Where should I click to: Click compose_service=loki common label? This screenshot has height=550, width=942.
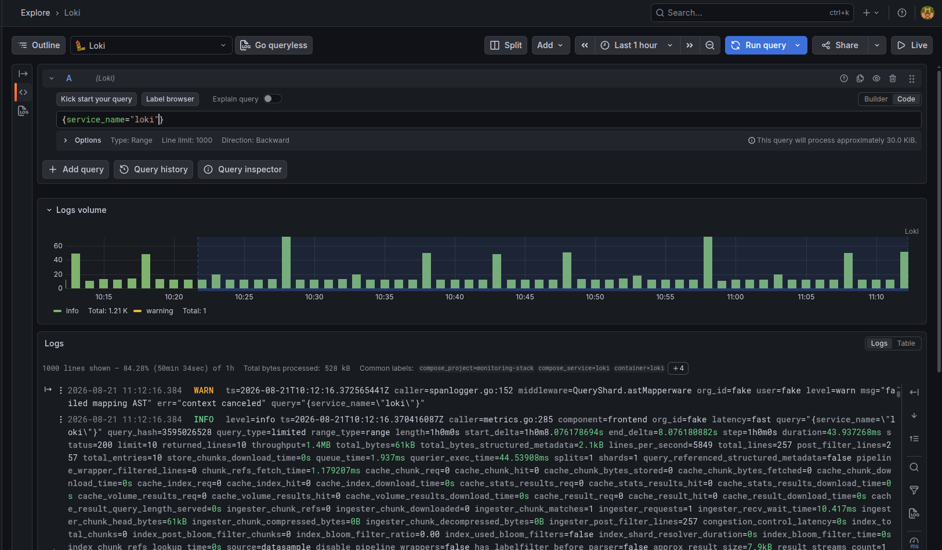[x=574, y=368]
